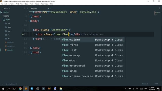Image resolution: width=162 pixels, height=91 pixels.
Task: Choose flex-wrap autocomplete suggestion
Action: pyautogui.click(x=92, y=71)
